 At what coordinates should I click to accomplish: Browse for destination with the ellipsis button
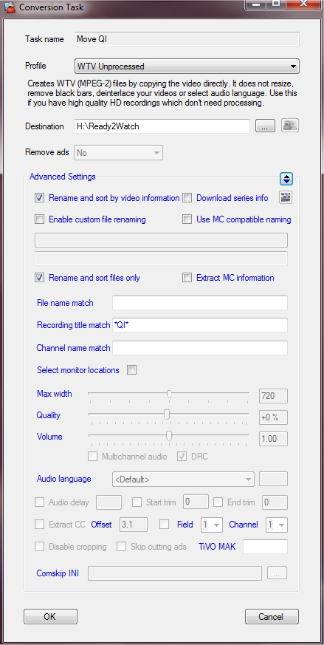[265, 126]
